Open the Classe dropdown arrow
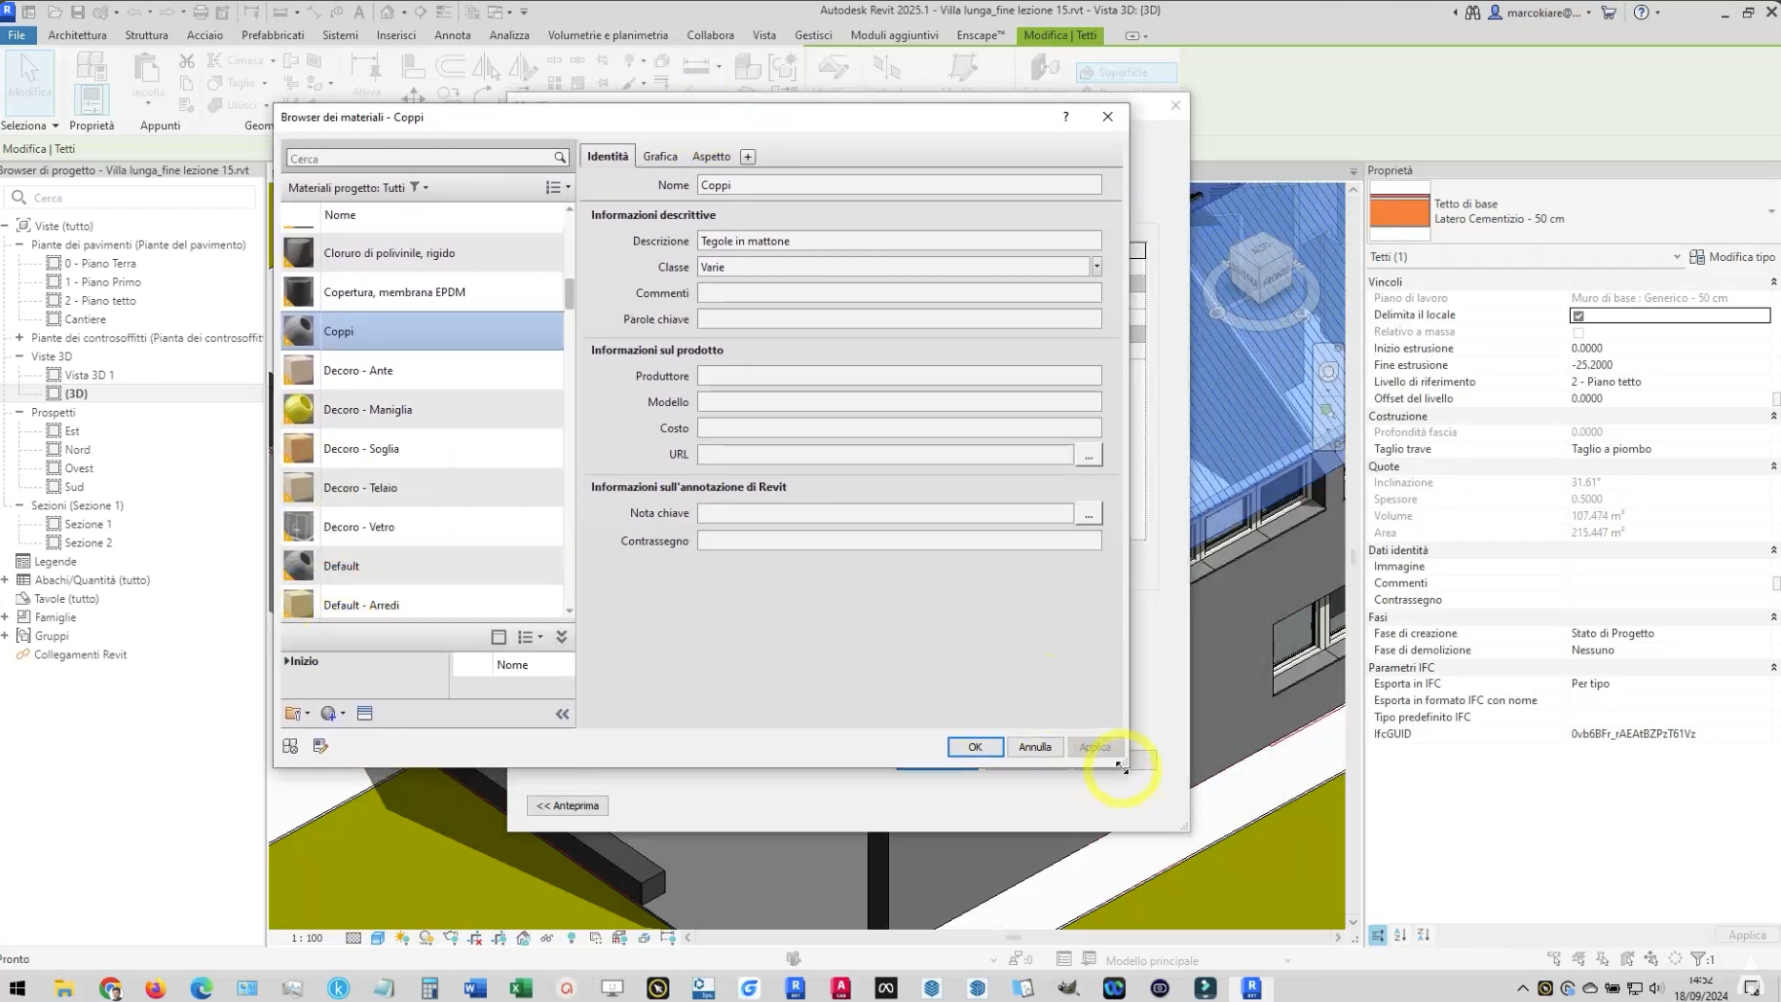Image resolution: width=1781 pixels, height=1002 pixels. click(x=1096, y=267)
